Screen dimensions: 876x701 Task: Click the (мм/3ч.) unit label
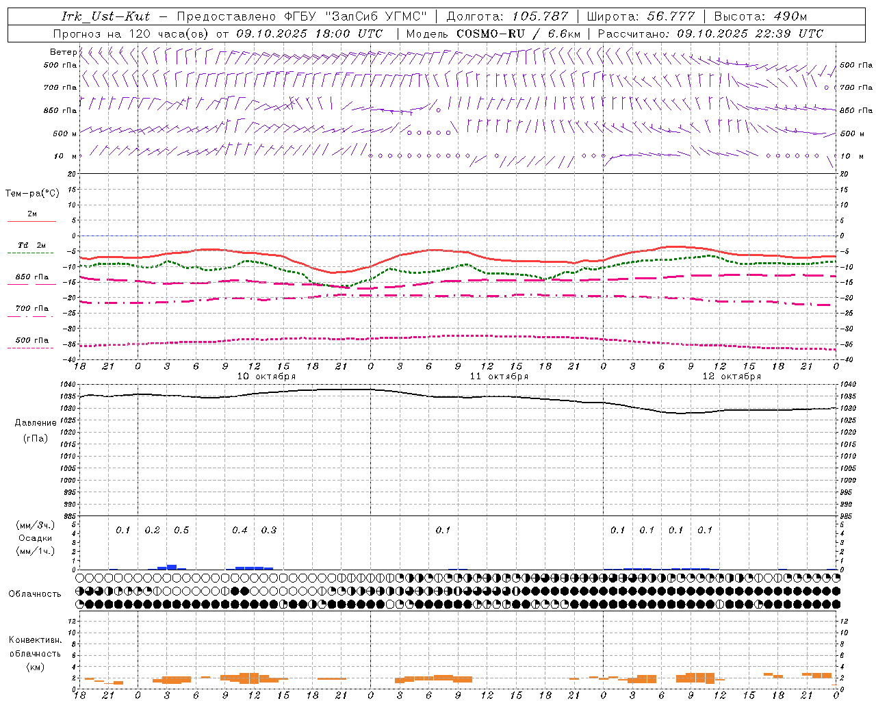pos(36,525)
